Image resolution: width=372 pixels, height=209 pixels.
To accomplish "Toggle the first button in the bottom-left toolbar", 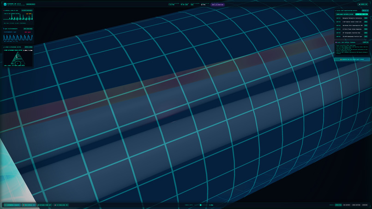I will pos(12,205).
